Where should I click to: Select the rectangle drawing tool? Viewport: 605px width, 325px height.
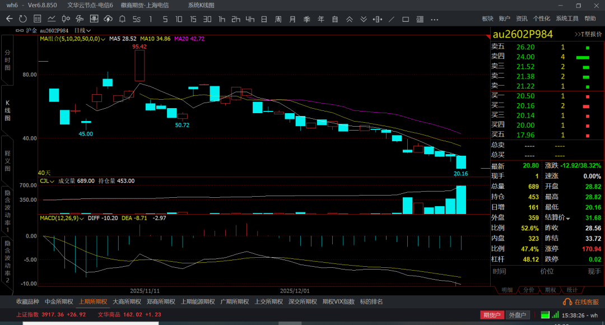click(406, 18)
